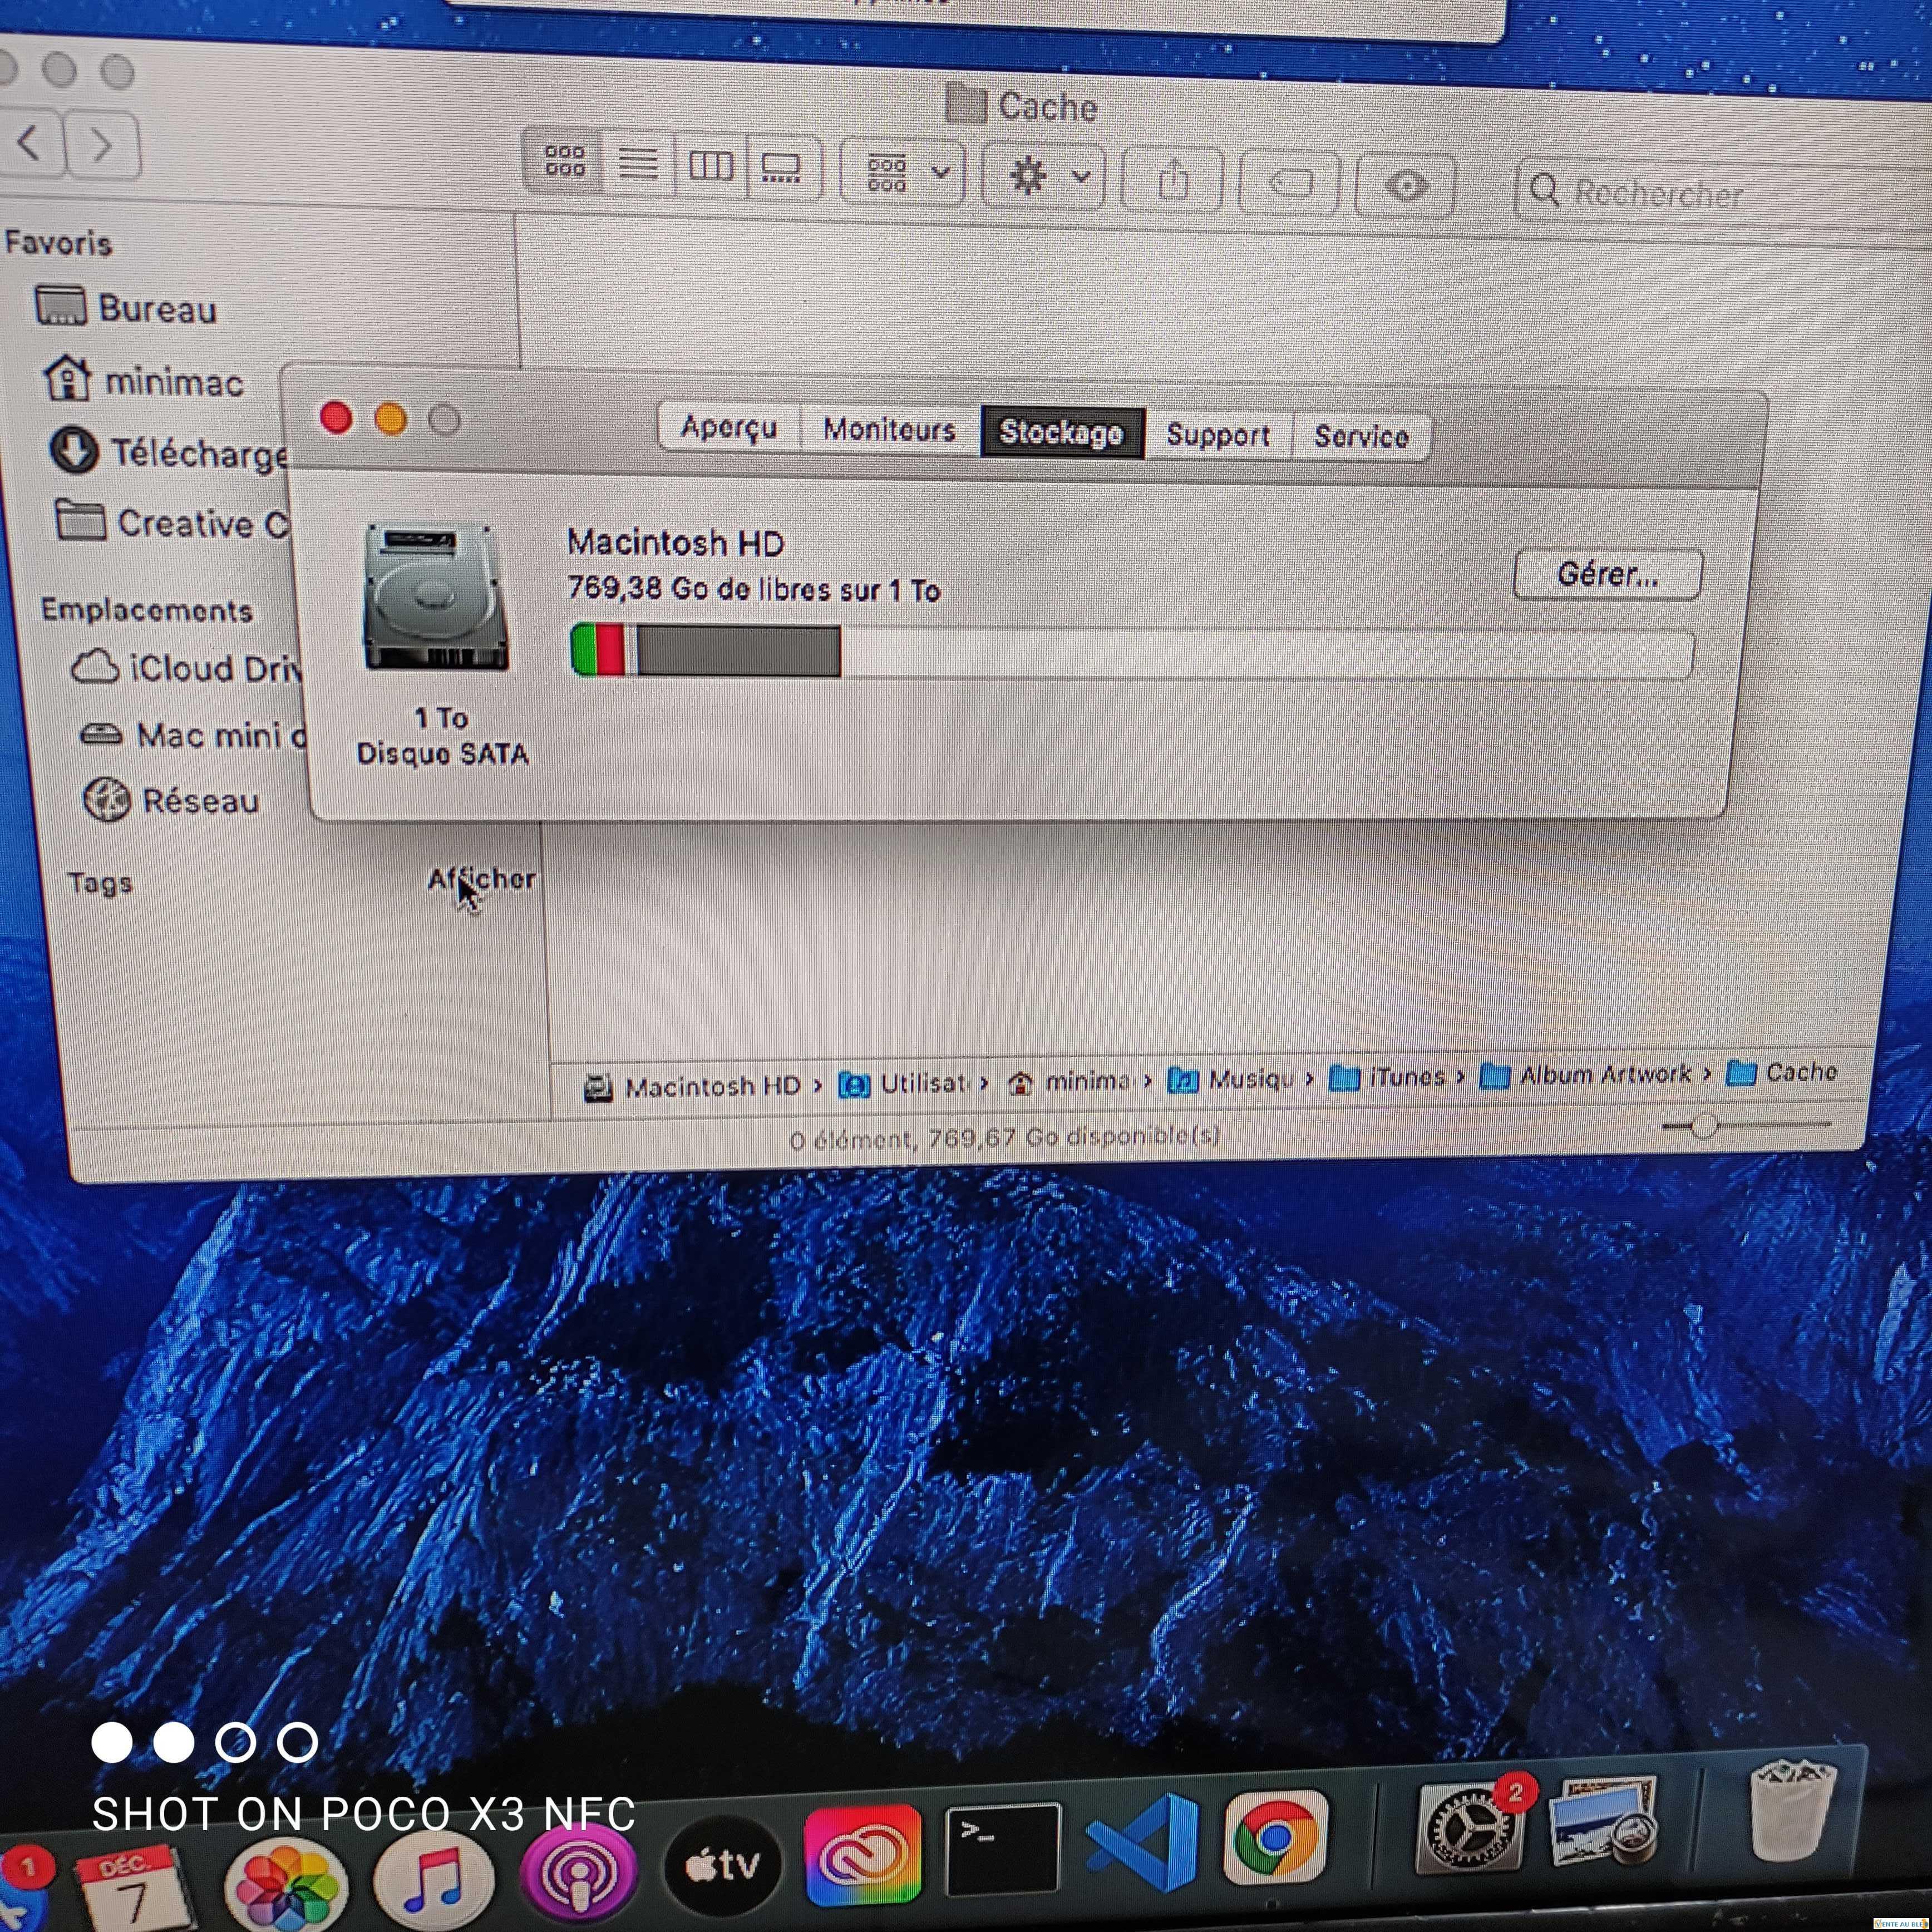
Task: Click the Macintosh HD disk icon
Action: [436, 597]
